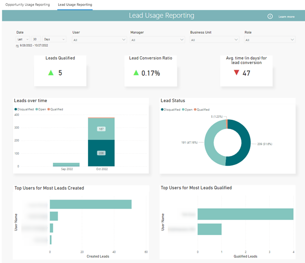Click Top Users for Most Leads Qualified title
305x263 pixels.
pyautogui.click(x=196, y=188)
